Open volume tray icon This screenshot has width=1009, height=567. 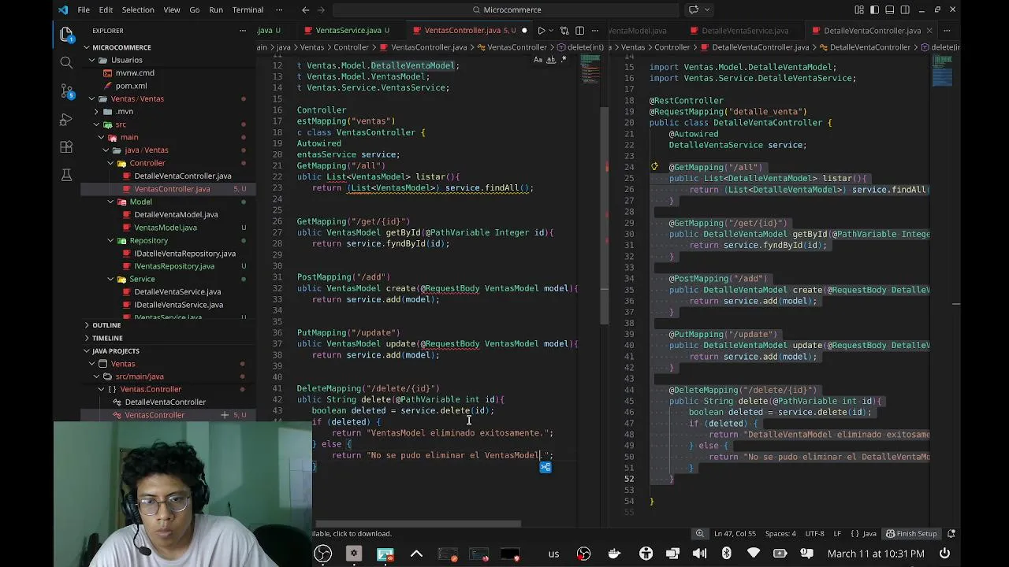coord(699,554)
